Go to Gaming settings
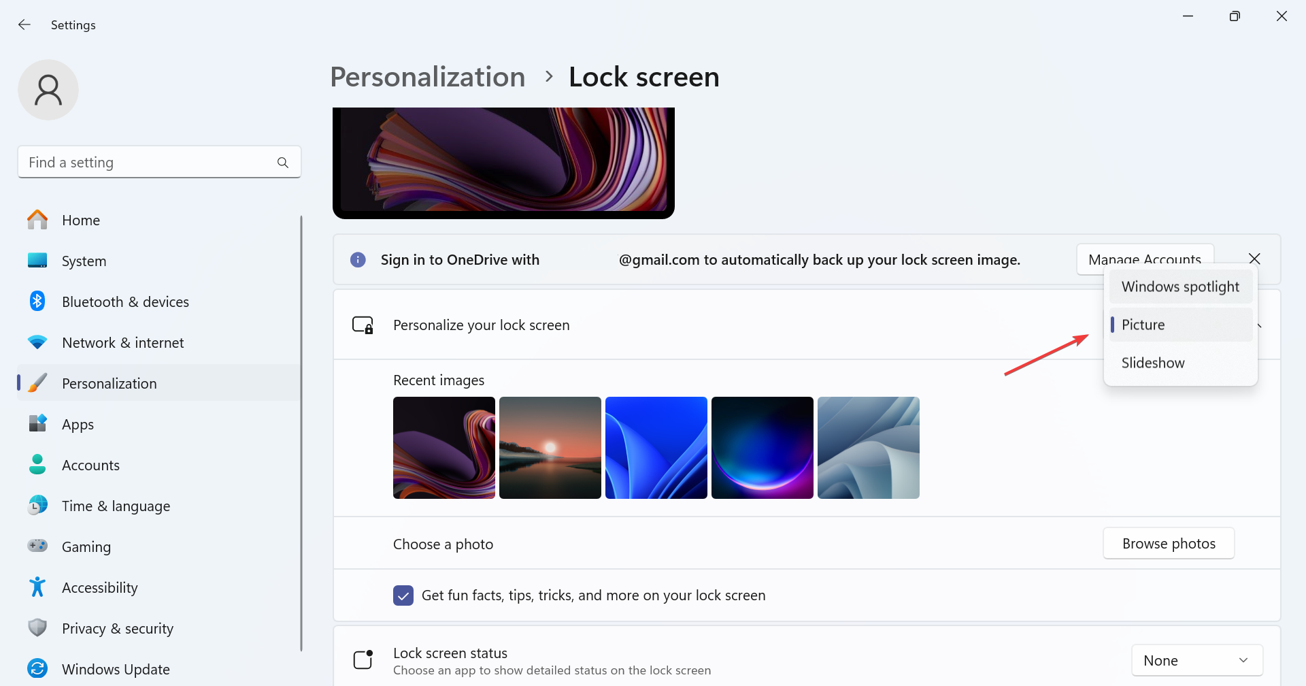The height and width of the screenshot is (686, 1306). [x=86, y=546]
